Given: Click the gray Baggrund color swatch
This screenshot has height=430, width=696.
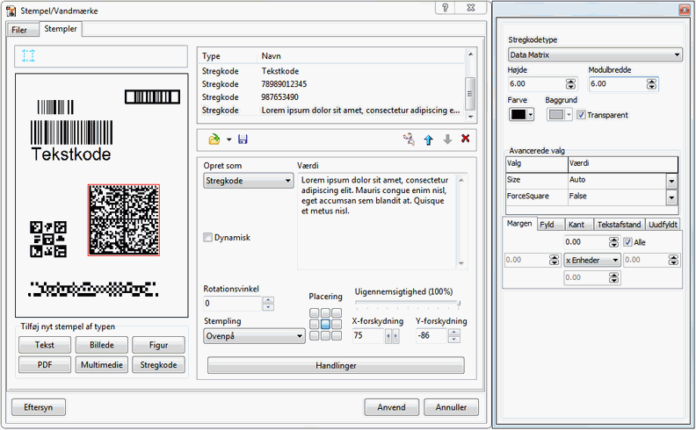Looking at the screenshot, I should 556,115.
